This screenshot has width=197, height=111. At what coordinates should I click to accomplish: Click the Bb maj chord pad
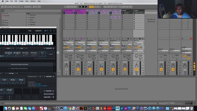[21, 81]
